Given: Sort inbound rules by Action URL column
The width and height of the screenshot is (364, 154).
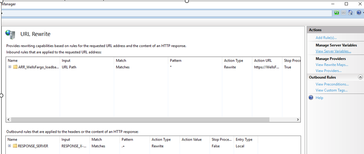Looking at the screenshot, I should click(267, 61).
